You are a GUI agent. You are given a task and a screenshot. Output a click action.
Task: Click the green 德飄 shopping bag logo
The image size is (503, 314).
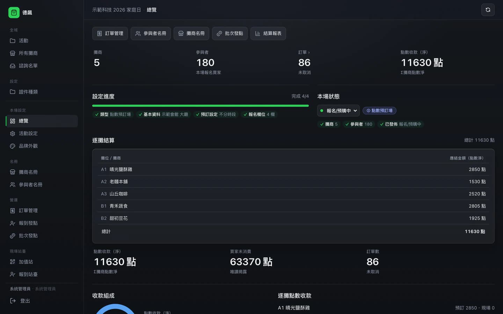14,13
